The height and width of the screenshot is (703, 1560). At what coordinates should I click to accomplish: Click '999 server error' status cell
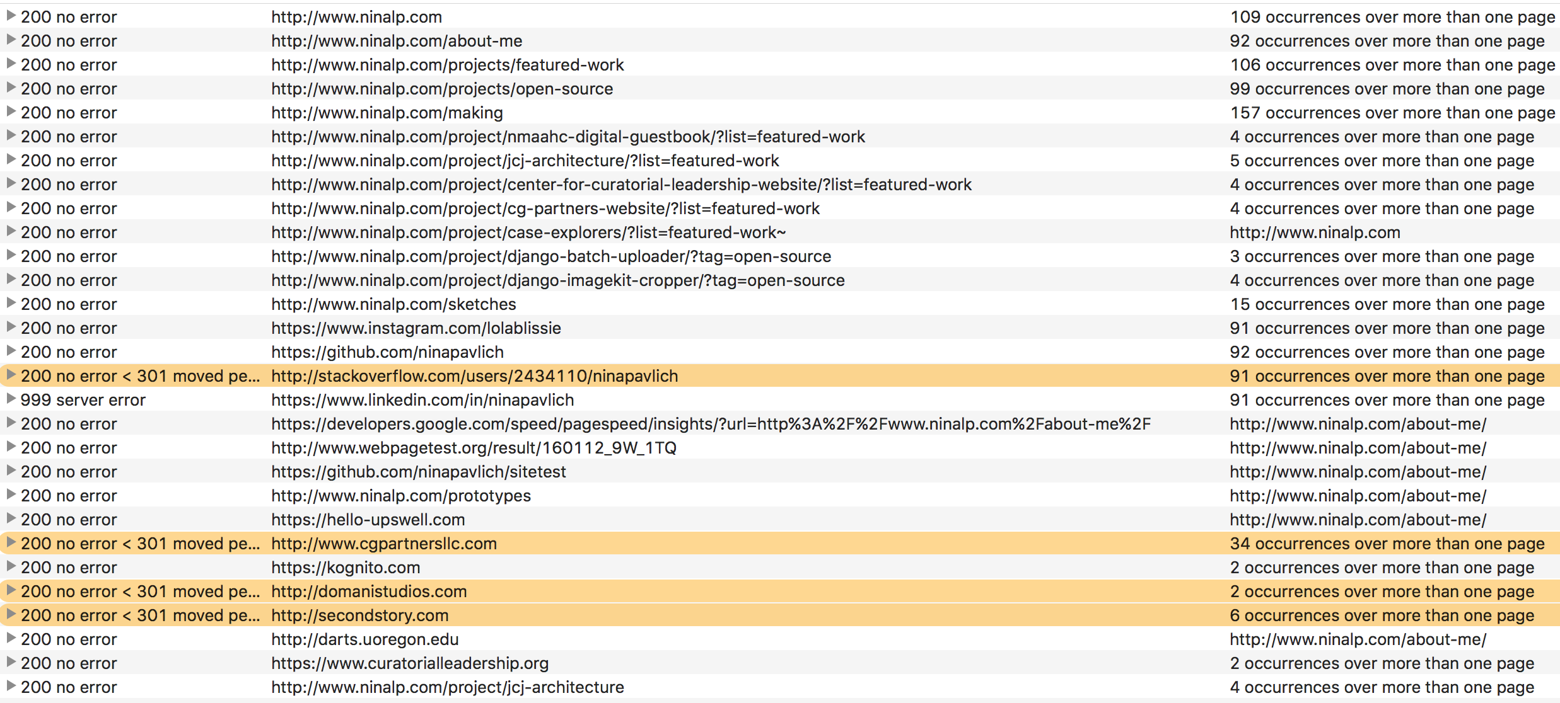pyautogui.click(x=83, y=400)
